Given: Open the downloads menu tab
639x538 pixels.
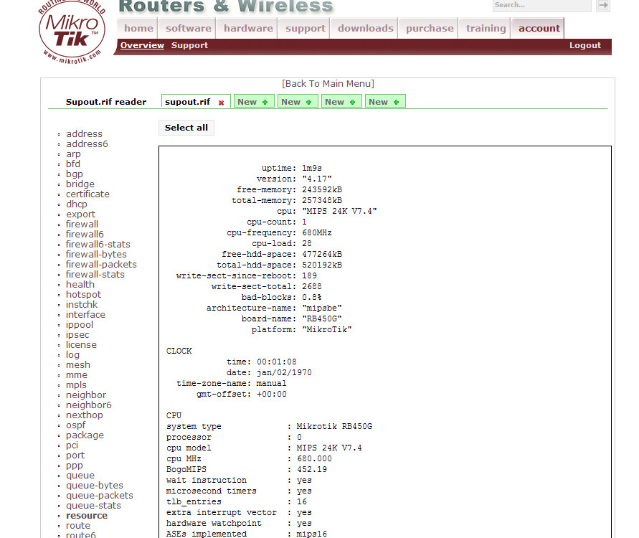Looking at the screenshot, I should (366, 28).
